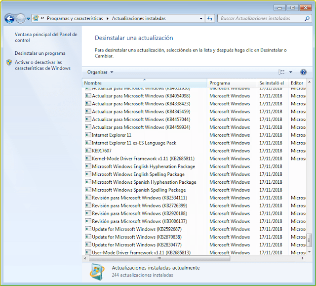Open Programas y características breadcrumb
Image resolution: width=316 pixels, height=286 pixels.
pos(75,18)
